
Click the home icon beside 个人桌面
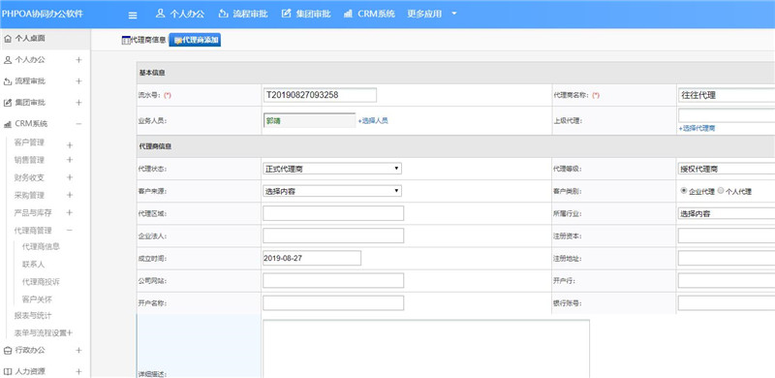click(x=8, y=38)
